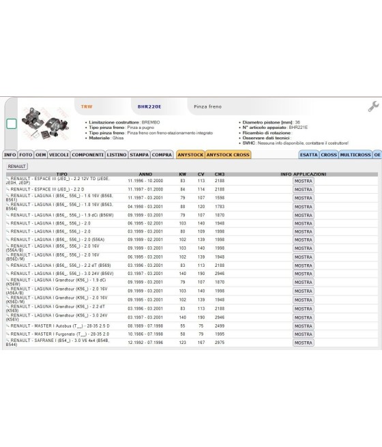This screenshot has height=447, width=382.
Task: Click the small icon beside LAGUNA I 2.0 (556A)
Action: pyautogui.click(x=8, y=240)
